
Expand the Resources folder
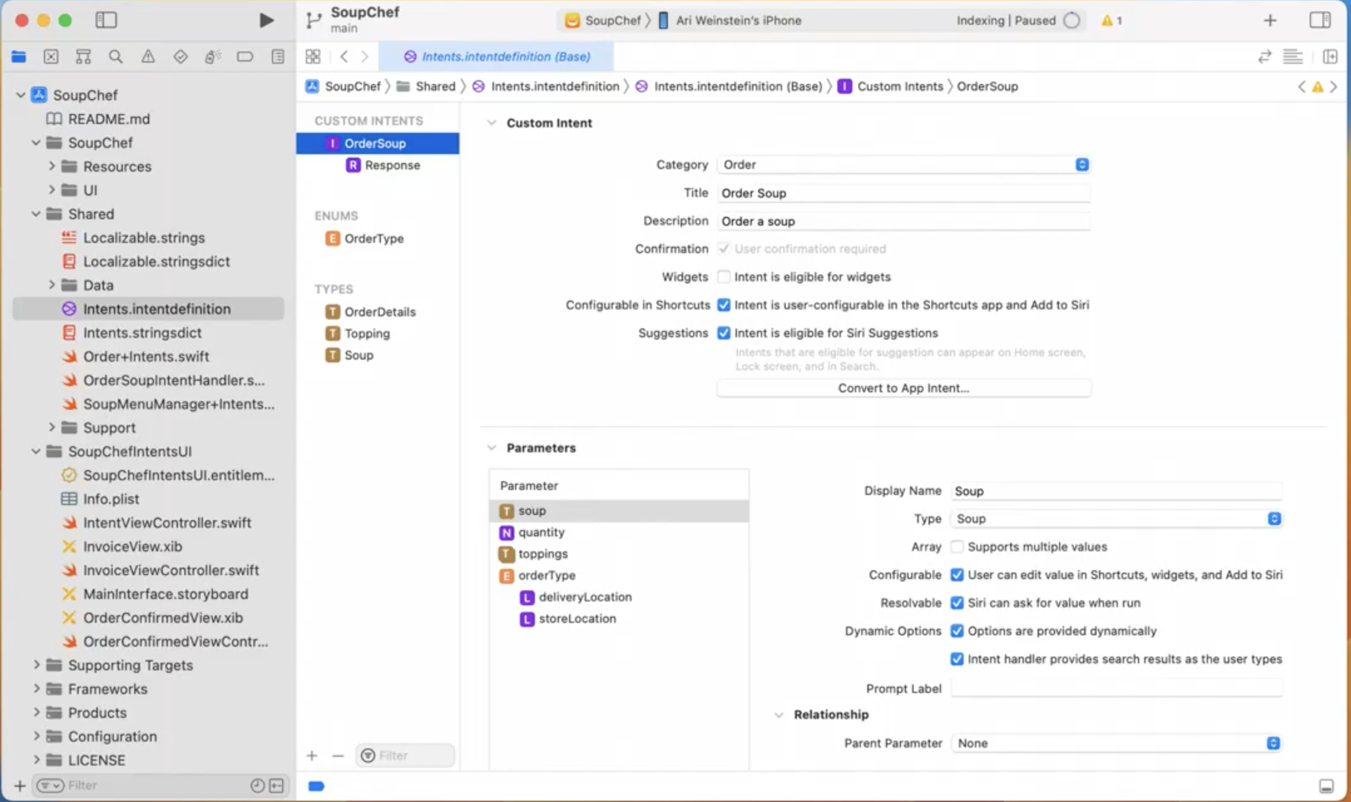point(52,167)
